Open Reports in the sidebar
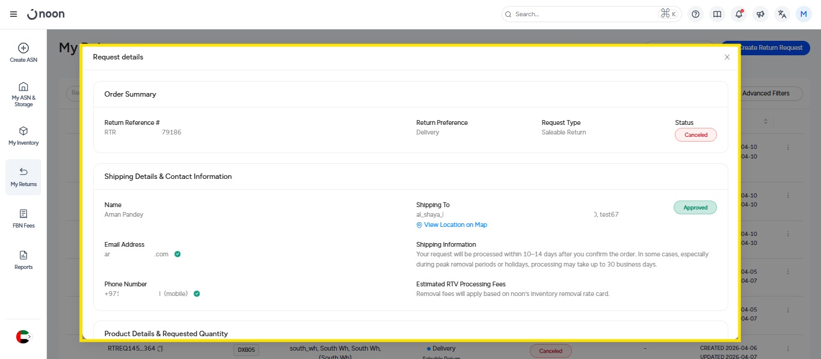This screenshot has width=821, height=359. click(23, 260)
